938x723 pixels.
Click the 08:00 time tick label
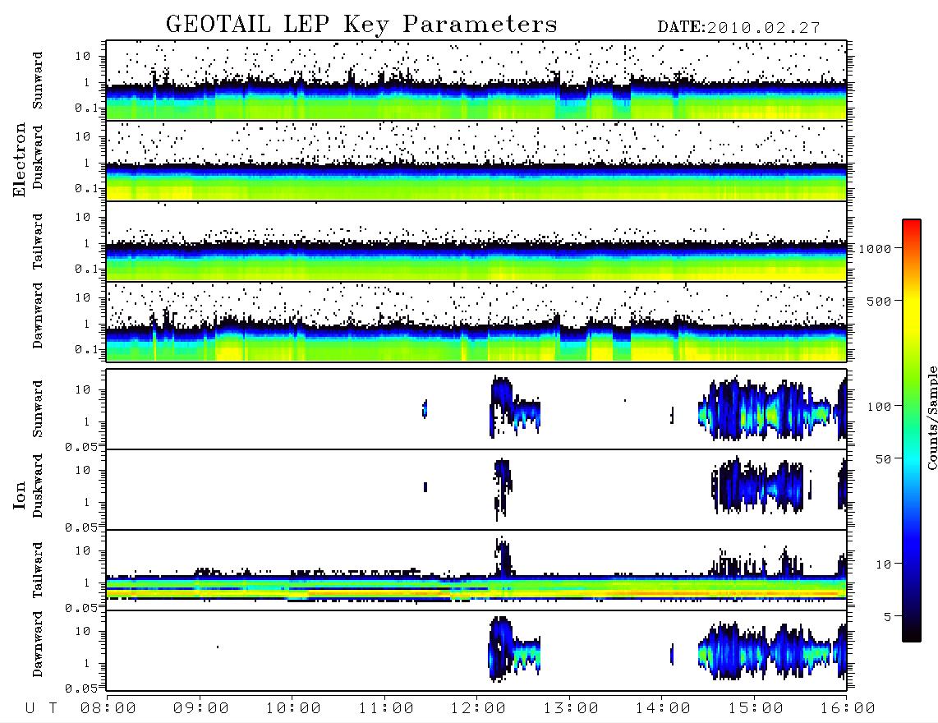(108, 709)
